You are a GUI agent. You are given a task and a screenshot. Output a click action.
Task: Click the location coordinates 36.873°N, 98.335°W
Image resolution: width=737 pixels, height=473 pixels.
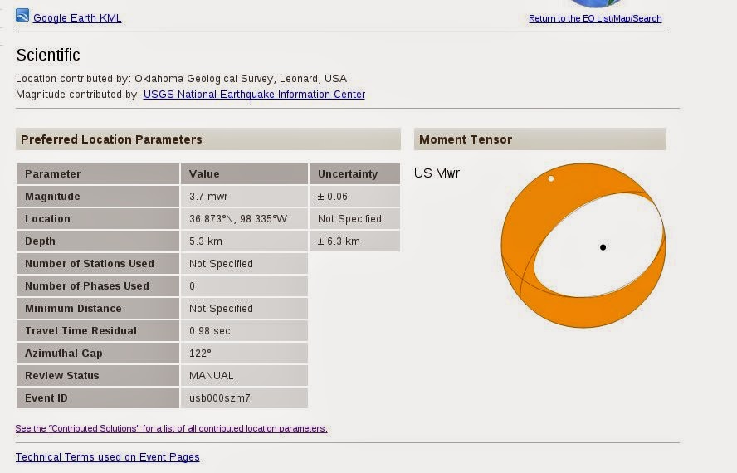238,219
